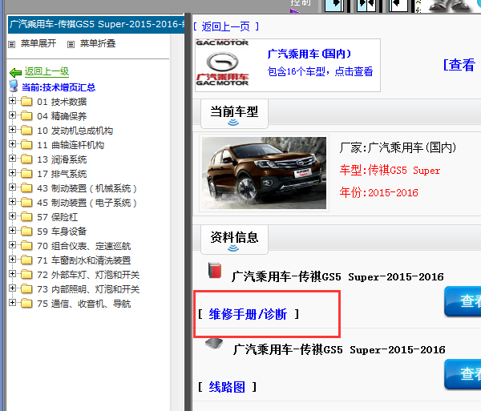Expand the 45 制动装置（电子系统） folder

tap(12, 202)
